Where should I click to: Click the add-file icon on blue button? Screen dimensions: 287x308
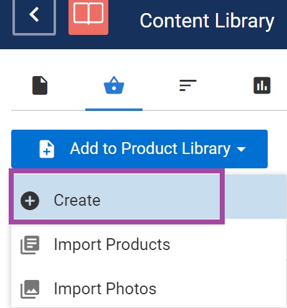(x=47, y=149)
